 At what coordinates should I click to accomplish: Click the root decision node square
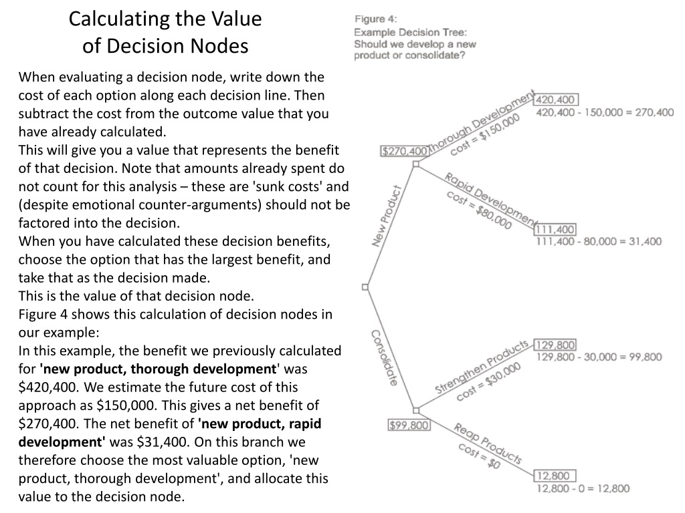click(365, 287)
